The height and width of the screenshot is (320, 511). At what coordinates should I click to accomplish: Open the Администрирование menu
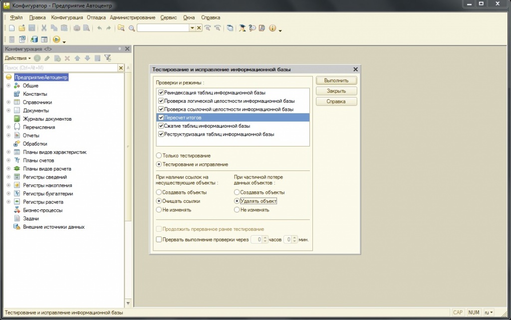tap(132, 17)
